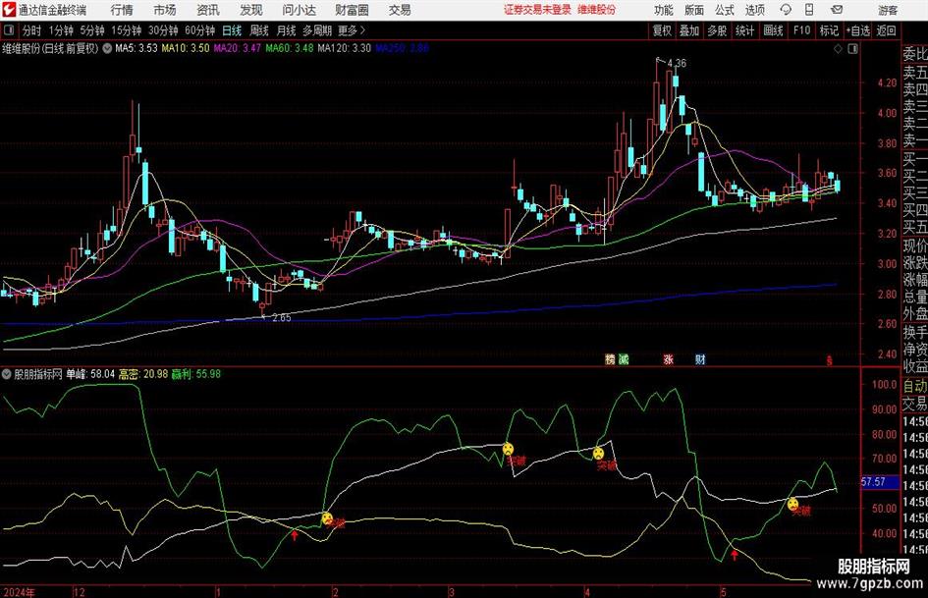Click the MA60: 3.48 label

point(290,48)
